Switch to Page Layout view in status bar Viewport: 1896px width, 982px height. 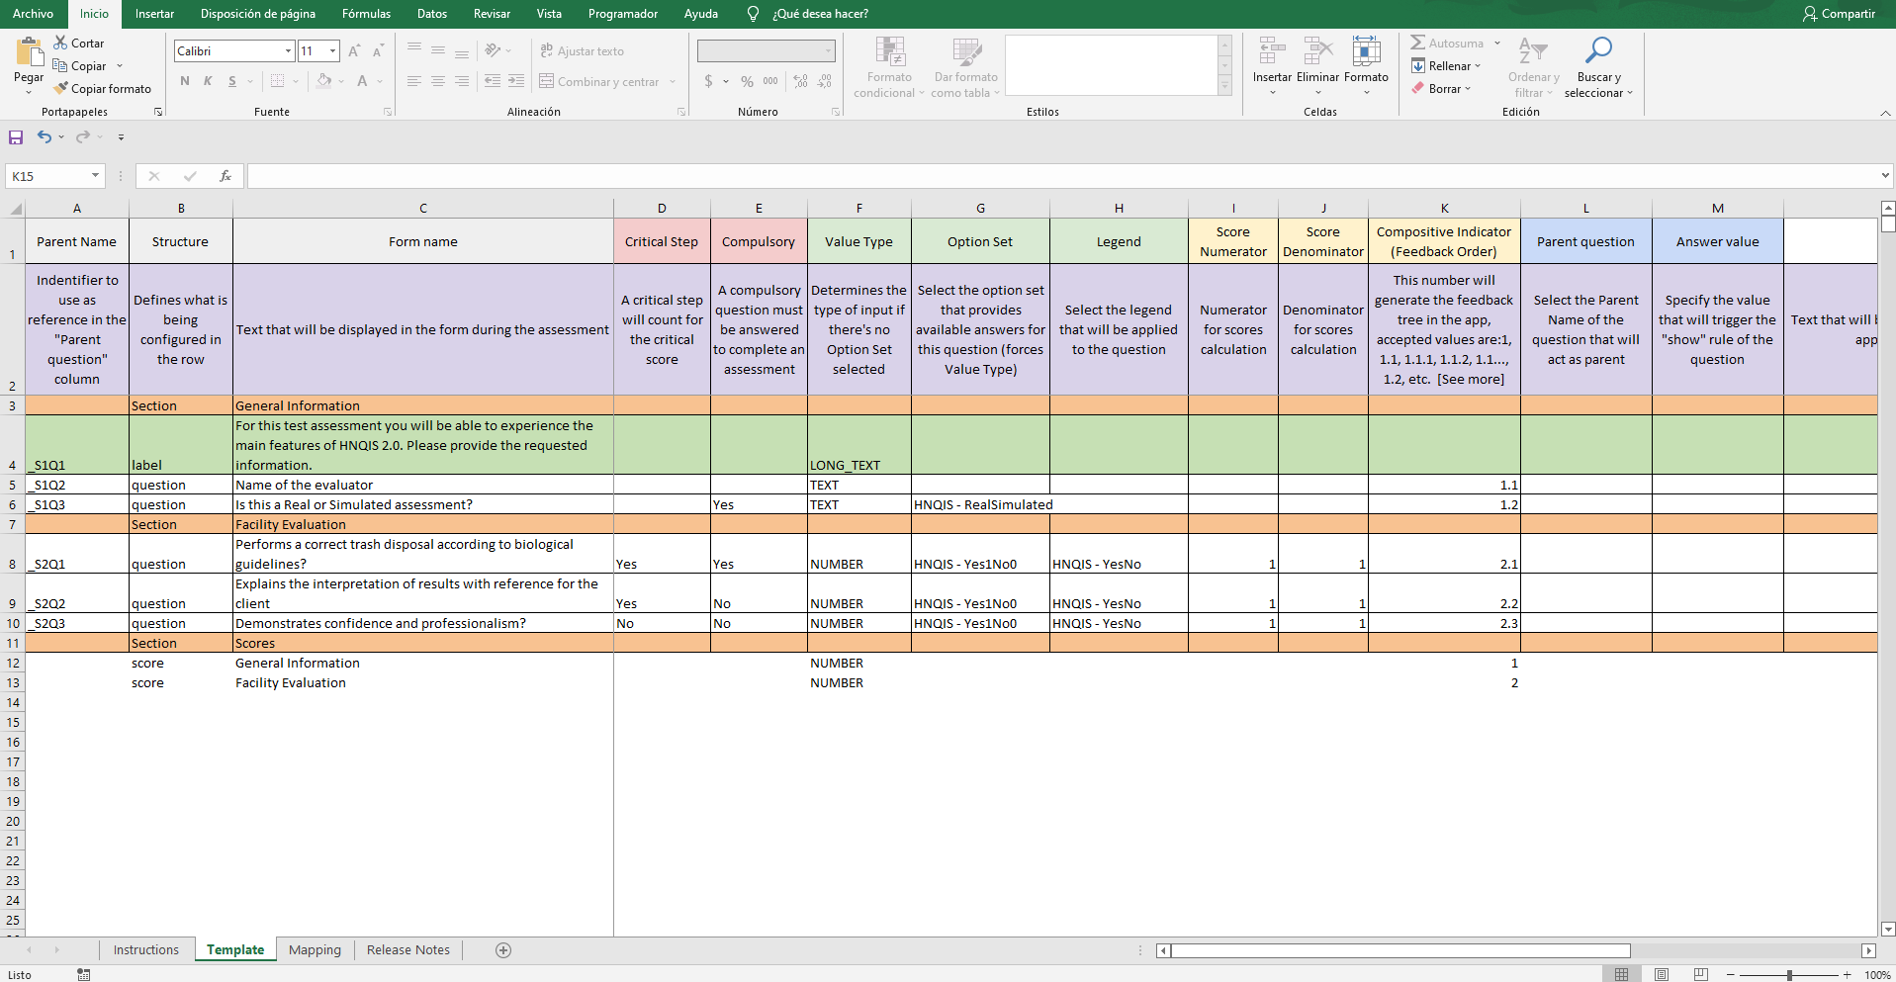(x=1662, y=975)
